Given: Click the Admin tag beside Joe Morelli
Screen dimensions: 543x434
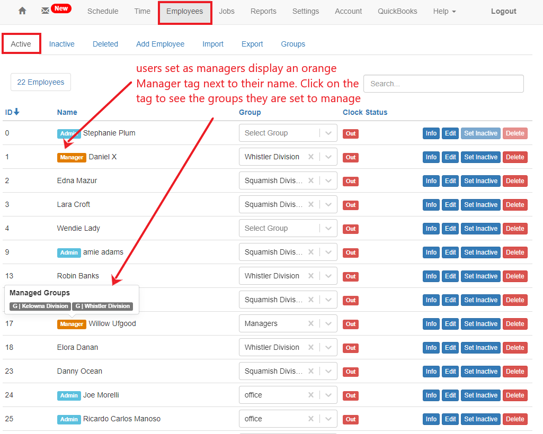Looking at the screenshot, I should tap(69, 395).
